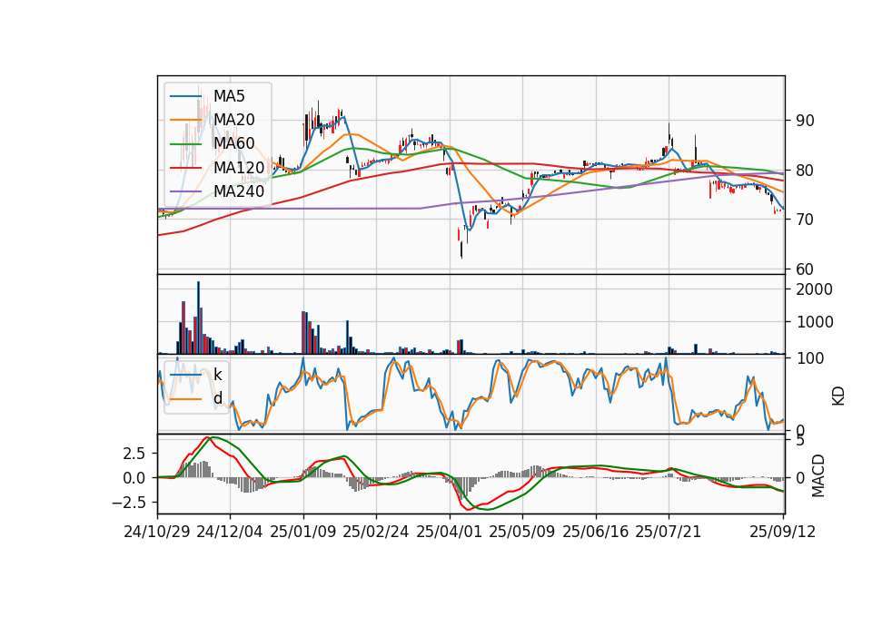Click the 25/01/09 date label
Viewport: 872px width, 626px height.
(x=303, y=532)
